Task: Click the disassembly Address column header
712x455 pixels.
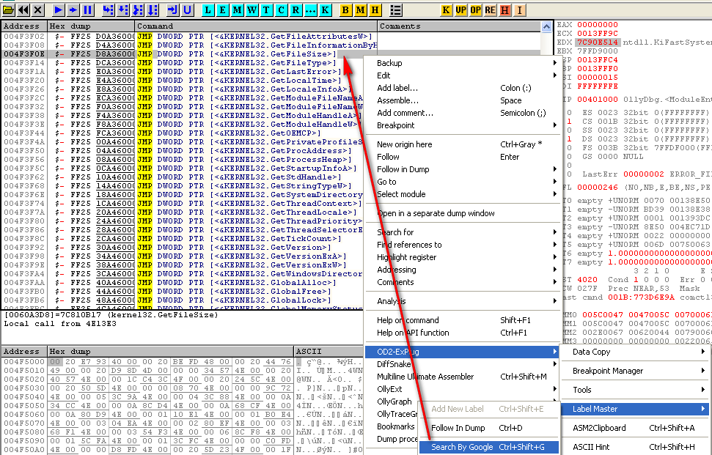Action: (24, 26)
